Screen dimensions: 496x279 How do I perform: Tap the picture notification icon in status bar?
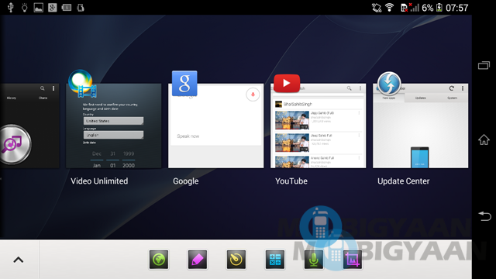click(38, 8)
